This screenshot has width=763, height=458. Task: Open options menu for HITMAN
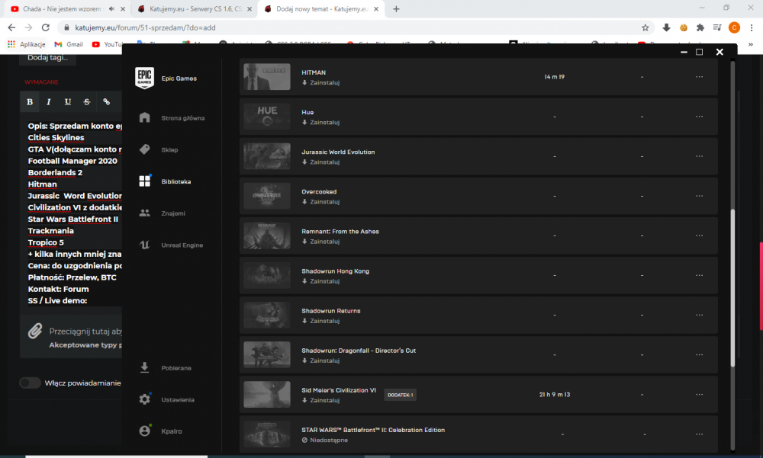[699, 77]
